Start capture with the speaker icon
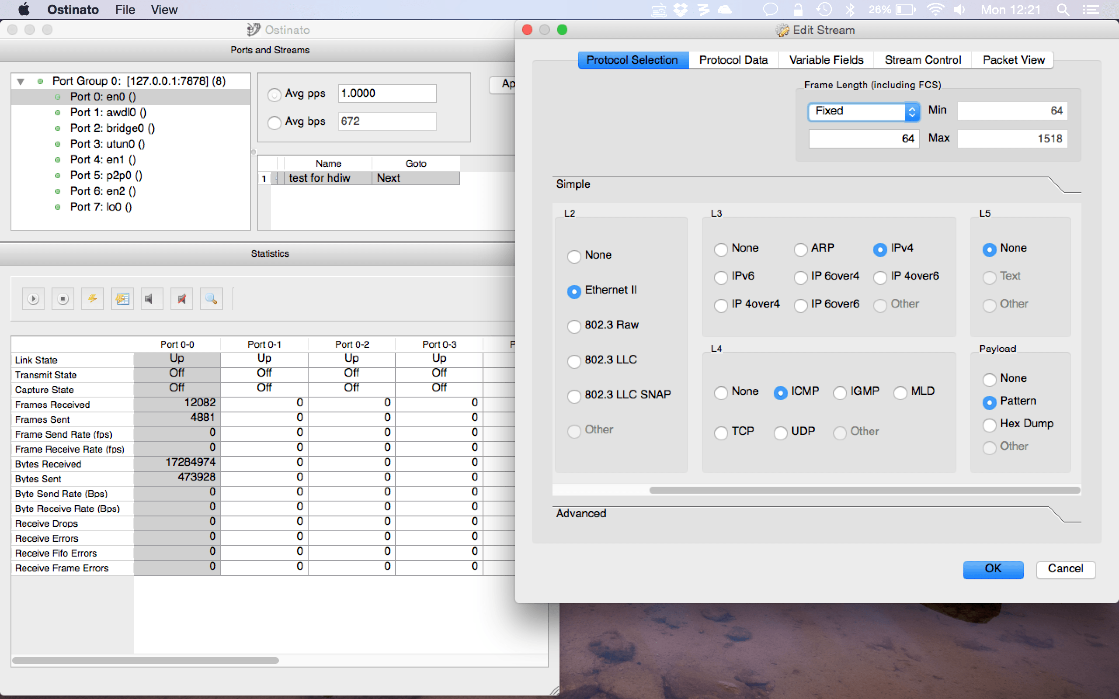1119x699 pixels. (x=152, y=299)
